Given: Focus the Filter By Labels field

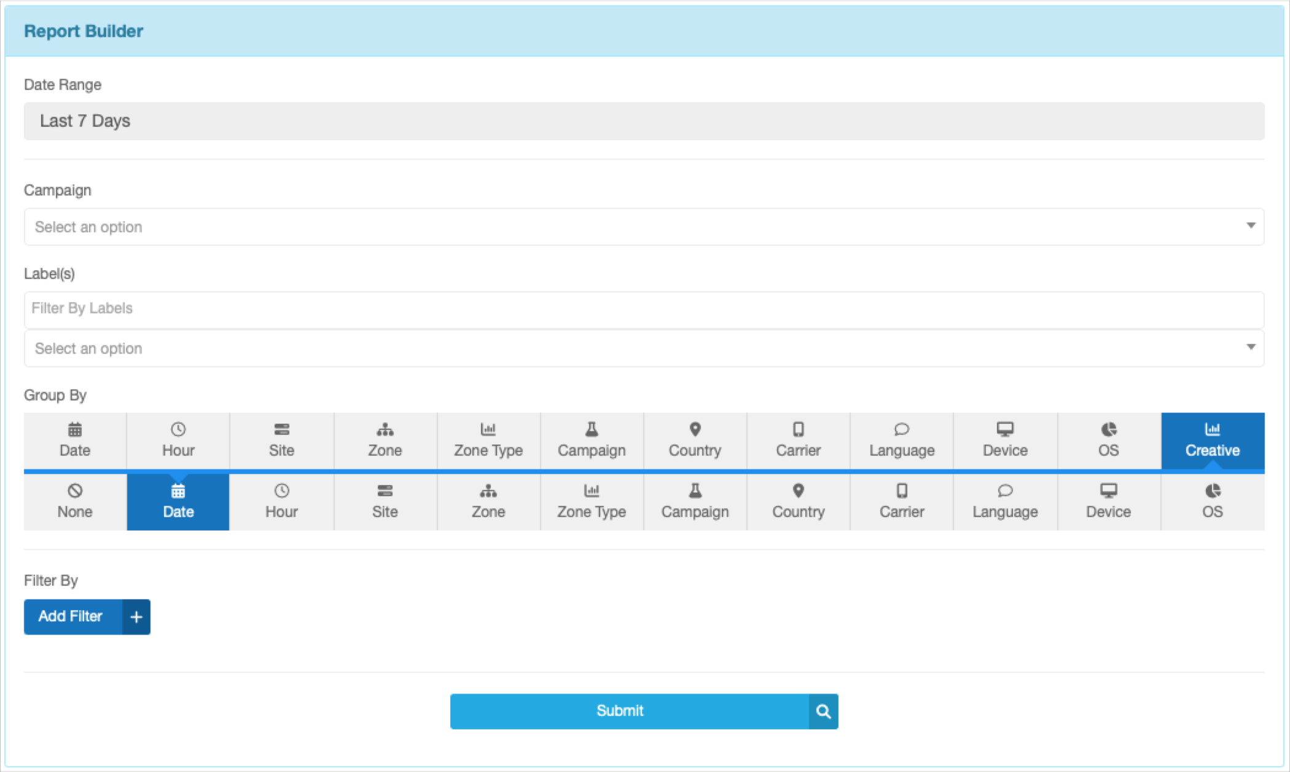Looking at the screenshot, I should (643, 309).
